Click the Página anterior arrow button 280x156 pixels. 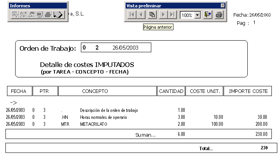141,15
